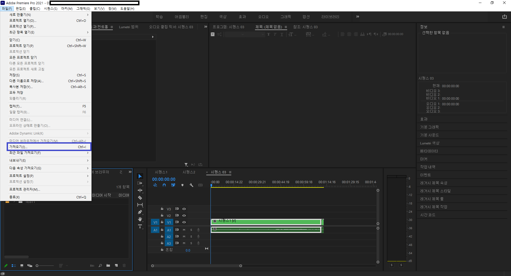Viewport: 511px width, 276px height.
Task: Open the 시퀀스 menu in menu bar
Action: tap(51, 9)
